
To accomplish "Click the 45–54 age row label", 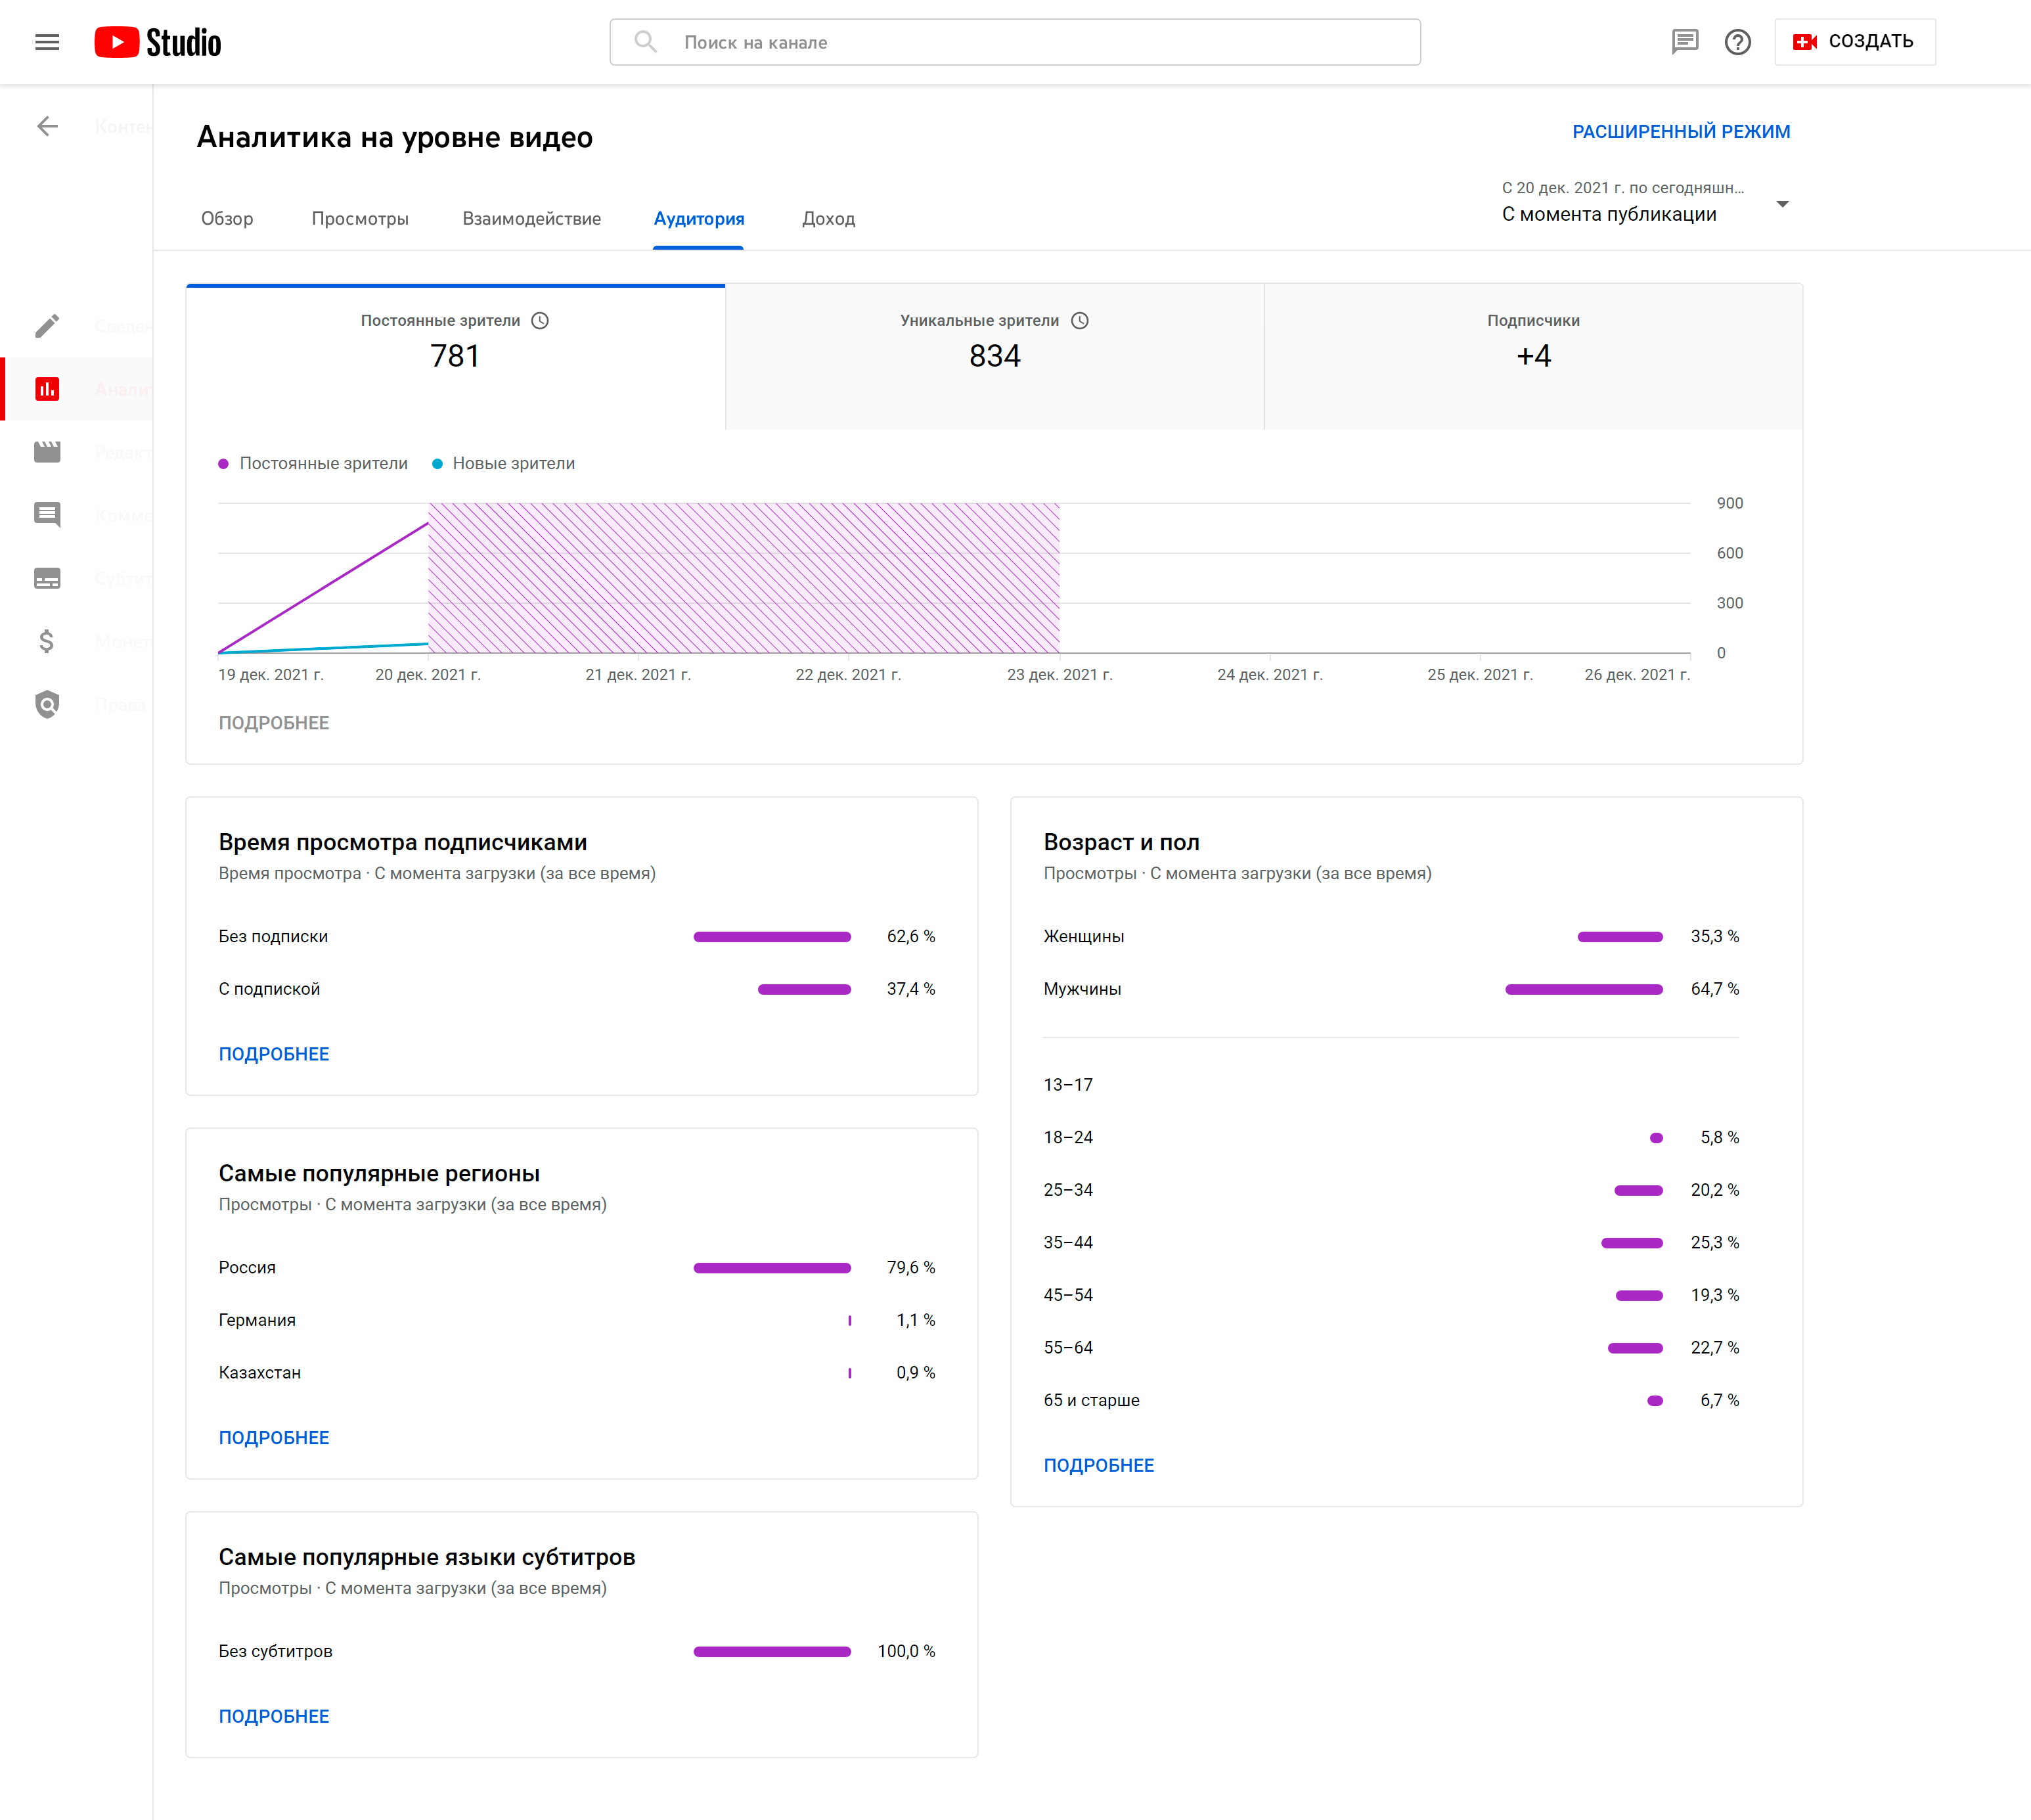I will pyautogui.click(x=1069, y=1296).
